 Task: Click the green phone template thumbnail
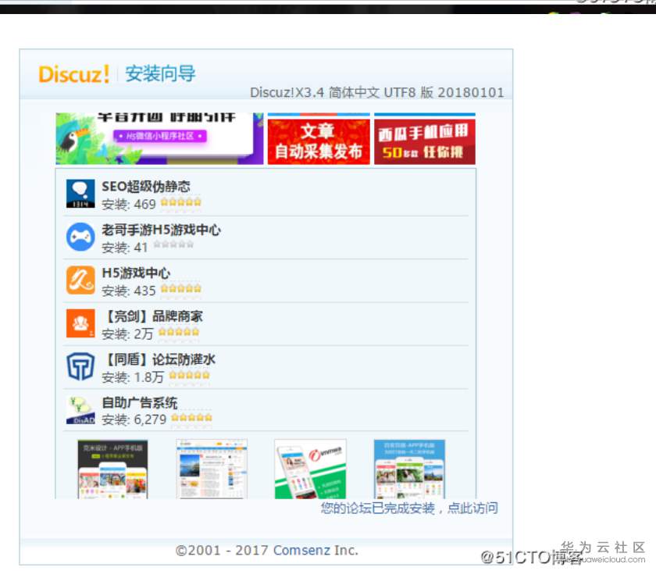coord(311,469)
